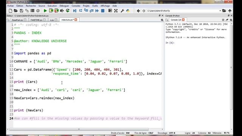Stop debugging with the blue square
Viewport: 242px width, 136px height.
click(102, 11)
